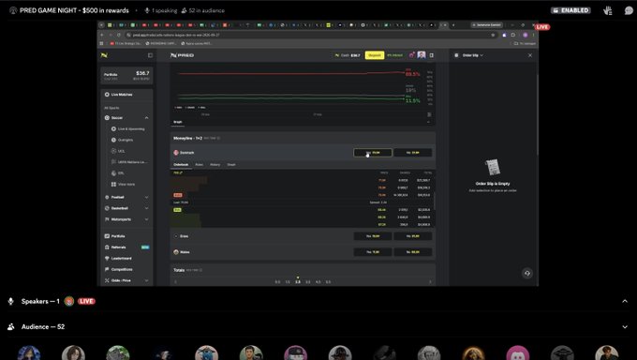This screenshot has width=637, height=360.
Task: Click the PRED logo in the sidebar
Action: pyautogui.click(x=104, y=55)
